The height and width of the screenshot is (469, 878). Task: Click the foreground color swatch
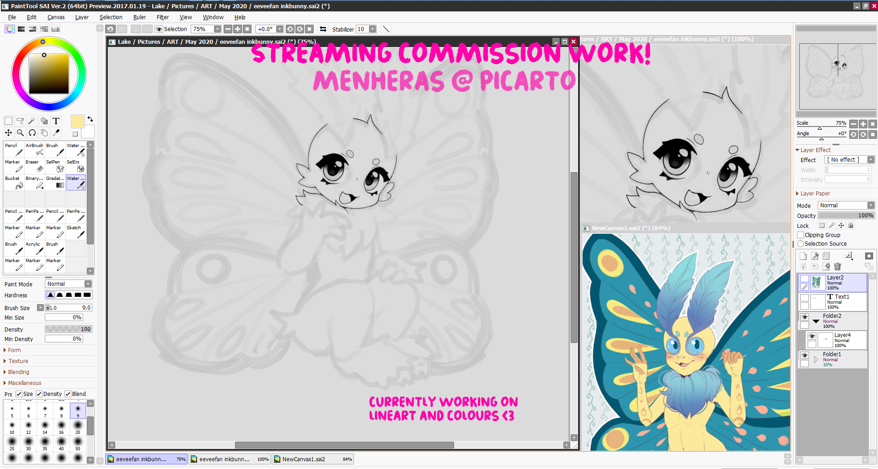coord(77,121)
